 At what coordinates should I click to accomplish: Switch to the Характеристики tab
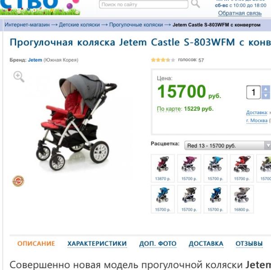pyautogui.click(x=97, y=243)
